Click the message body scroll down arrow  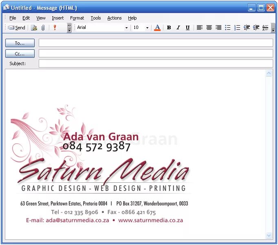coord(269,235)
